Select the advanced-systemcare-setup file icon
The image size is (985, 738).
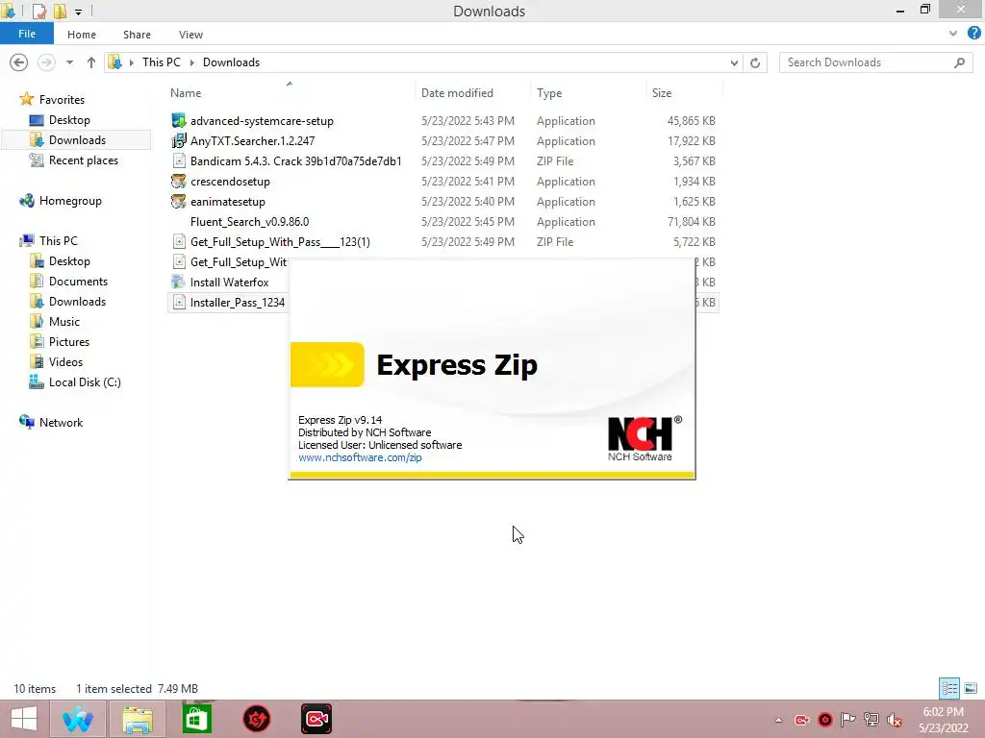tap(178, 120)
